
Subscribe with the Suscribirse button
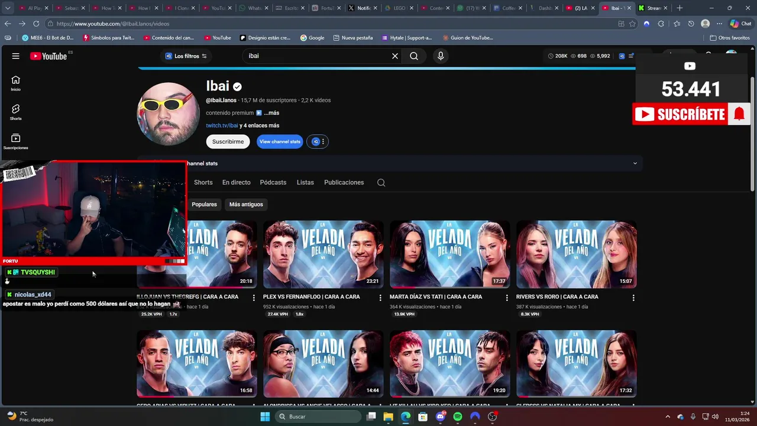pyautogui.click(x=228, y=141)
